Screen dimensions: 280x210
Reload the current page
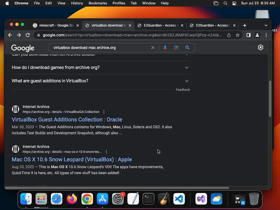pyautogui.click(x=28, y=35)
